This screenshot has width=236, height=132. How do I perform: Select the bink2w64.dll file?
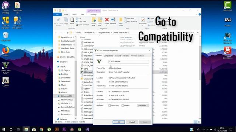click(88, 43)
